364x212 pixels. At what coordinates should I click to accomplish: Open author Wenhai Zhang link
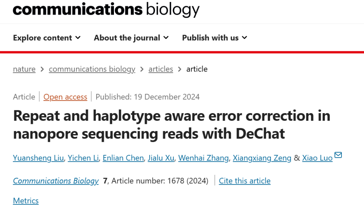pyautogui.click(x=203, y=158)
